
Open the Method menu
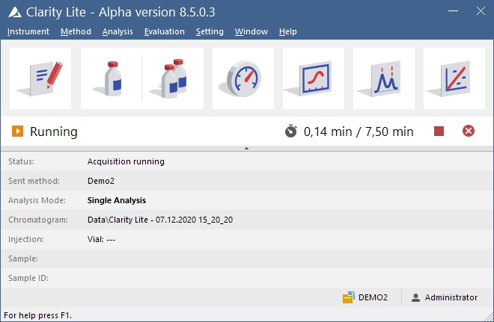(x=76, y=31)
